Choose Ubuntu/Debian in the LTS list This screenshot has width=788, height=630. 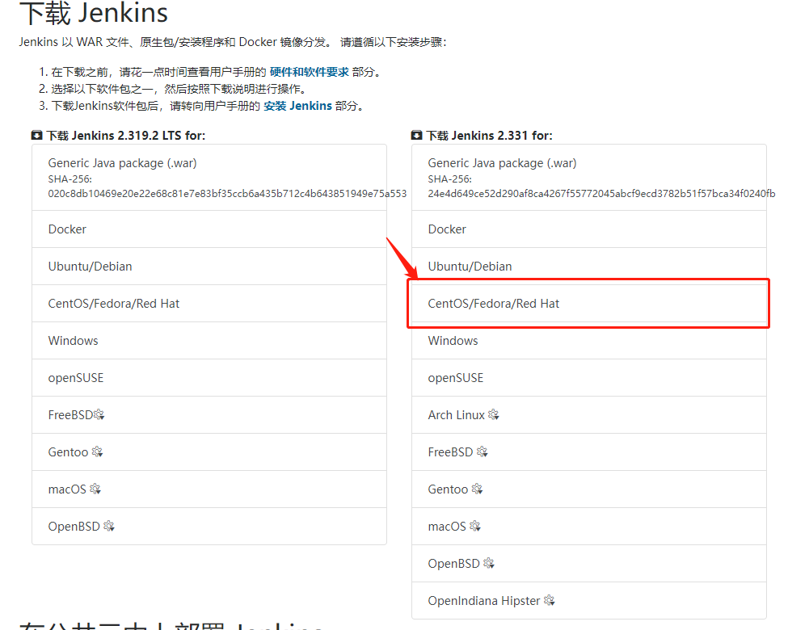tap(209, 267)
